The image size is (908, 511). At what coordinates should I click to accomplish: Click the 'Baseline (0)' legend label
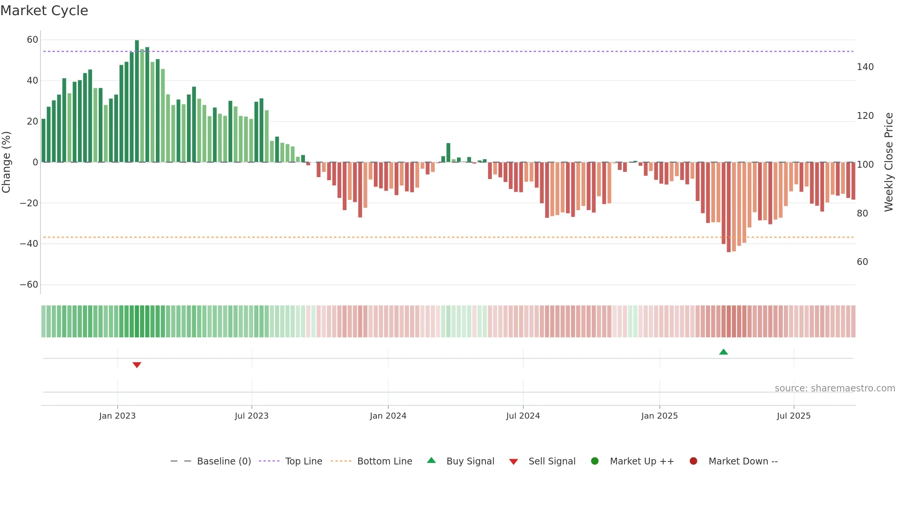coord(224,461)
